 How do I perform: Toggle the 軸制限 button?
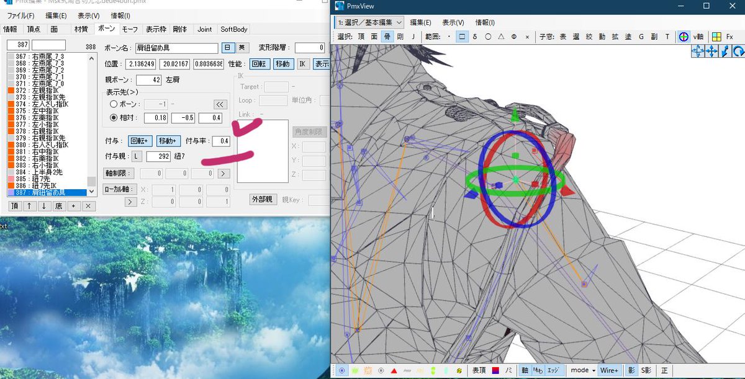tap(117, 173)
